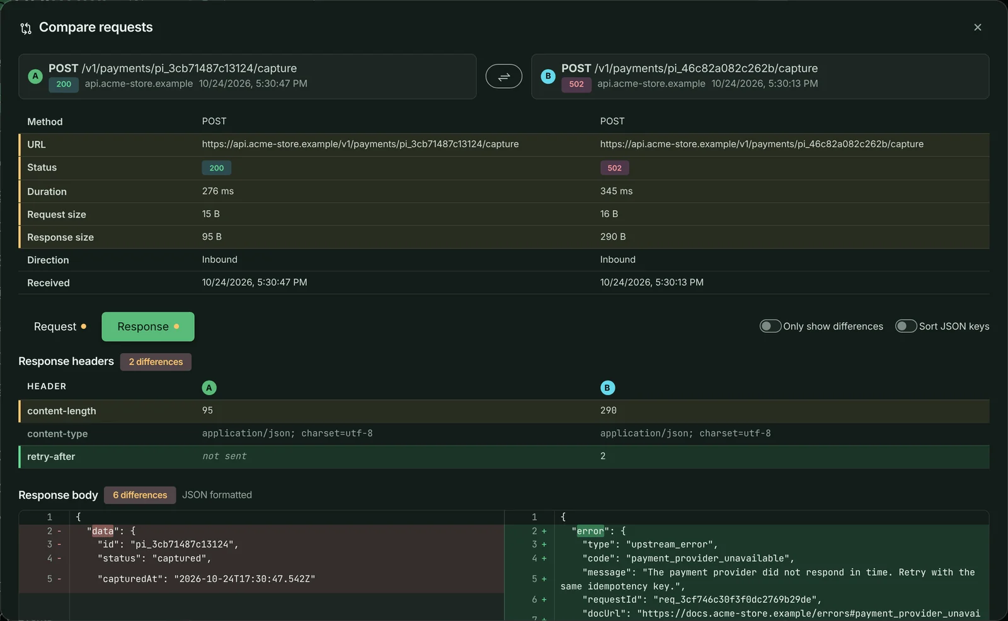Click the 16 B request size value

tap(609, 214)
